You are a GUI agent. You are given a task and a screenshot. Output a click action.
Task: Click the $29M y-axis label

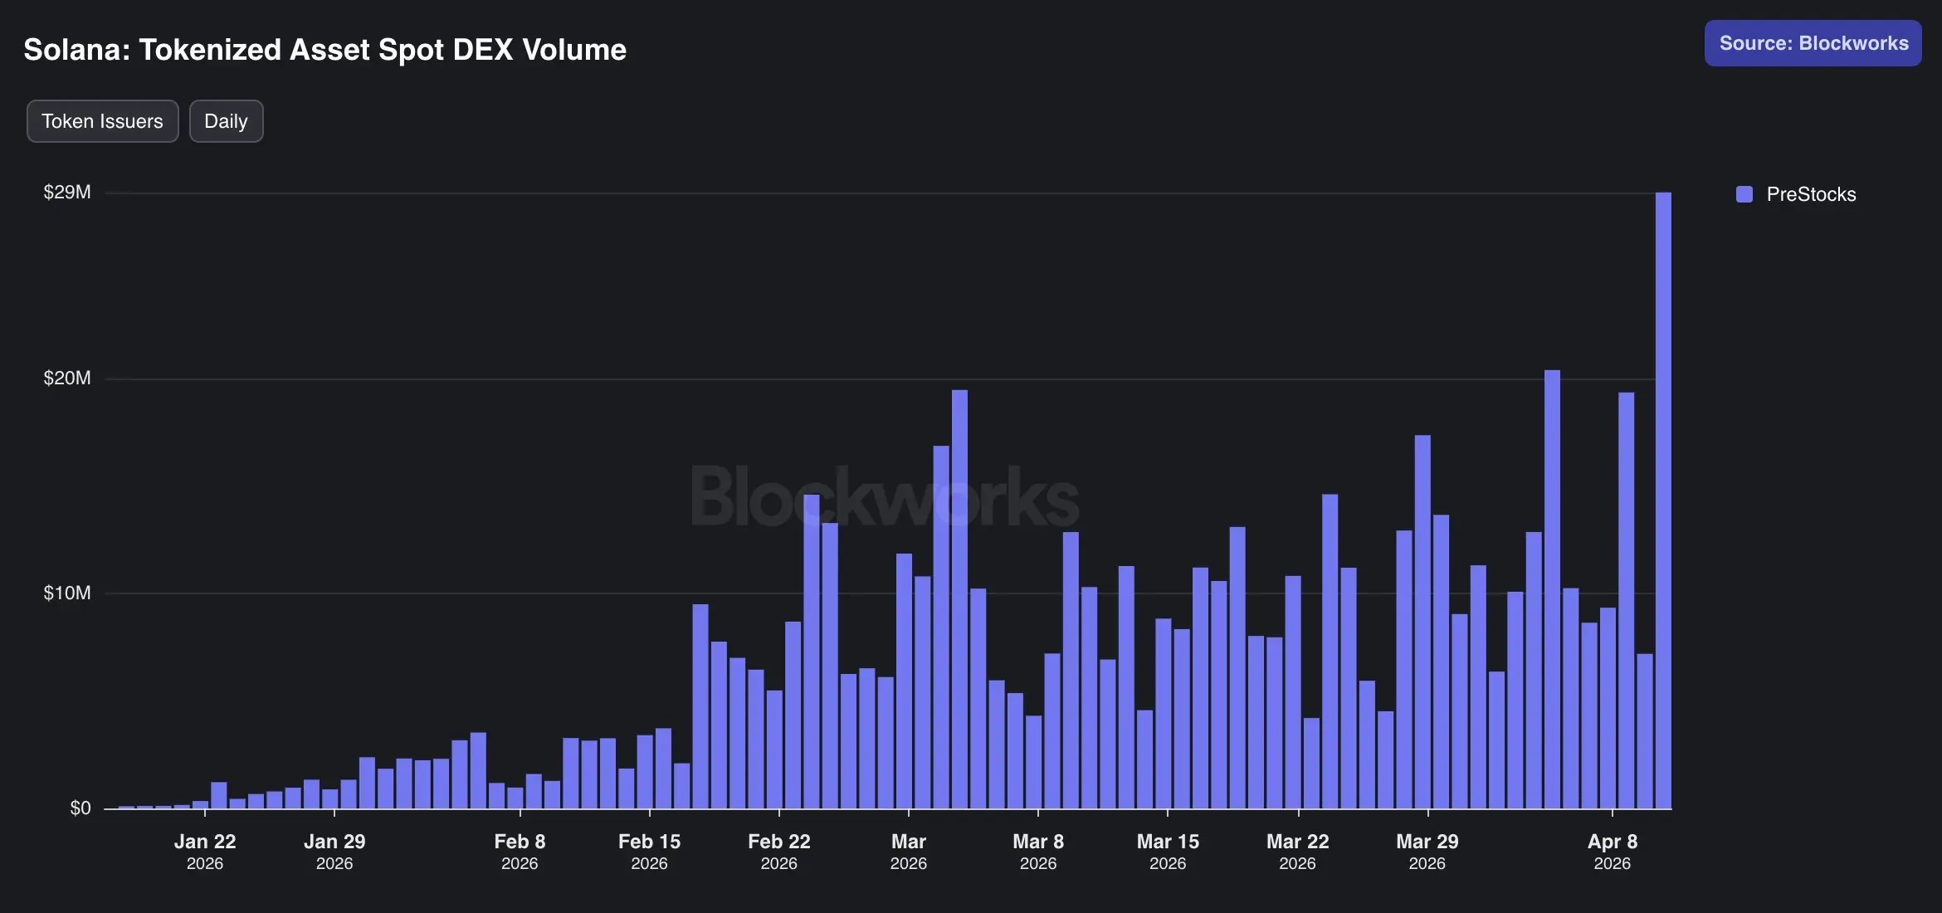tap(67, 193)
